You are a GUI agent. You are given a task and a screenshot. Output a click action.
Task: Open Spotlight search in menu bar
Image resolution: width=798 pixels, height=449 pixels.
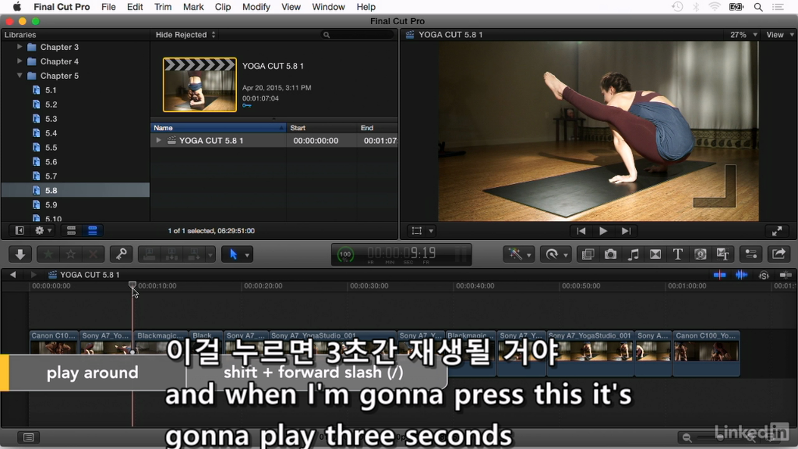point(758,7)
